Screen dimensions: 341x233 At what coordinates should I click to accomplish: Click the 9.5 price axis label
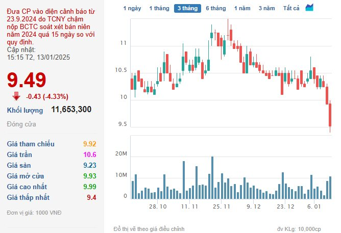click(x=123, y=124)
